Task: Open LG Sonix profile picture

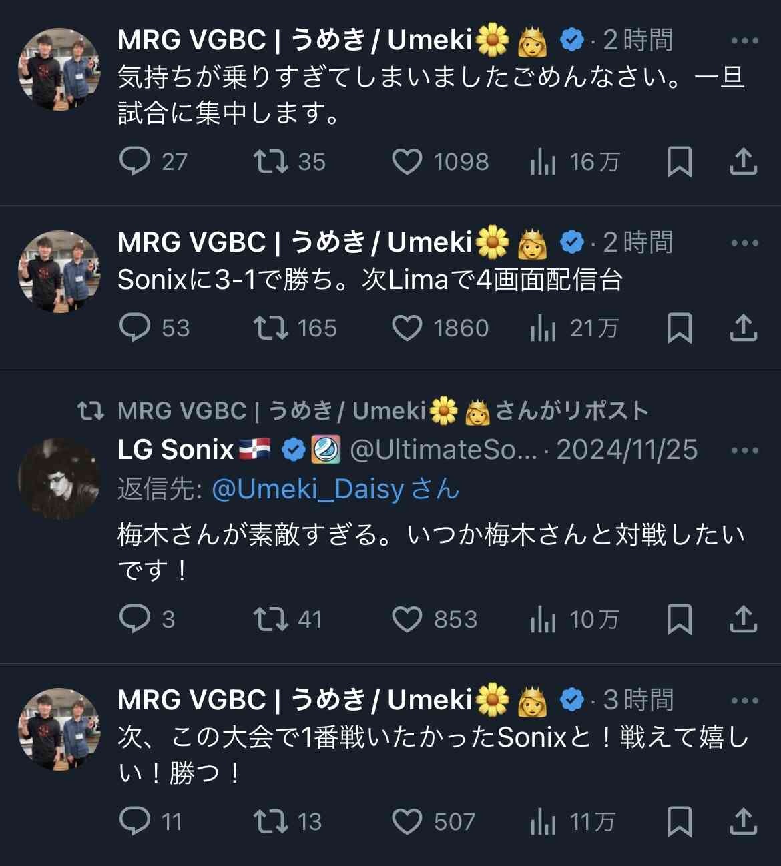Action: click(59, 478)
